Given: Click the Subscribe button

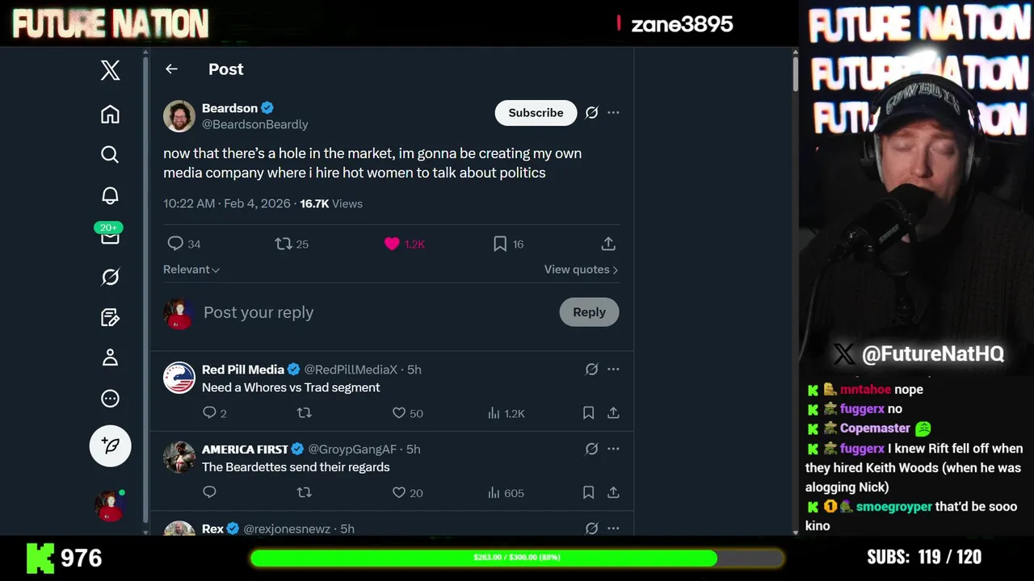Looking at the screenshot, I should 536,113.
